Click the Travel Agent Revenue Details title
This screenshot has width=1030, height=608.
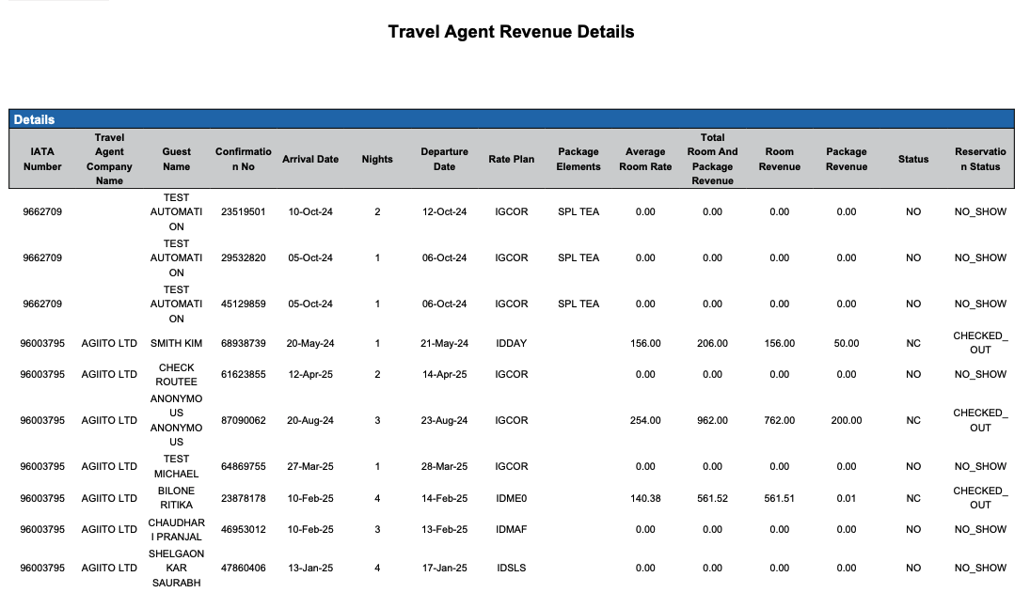[x=511, y=32]
